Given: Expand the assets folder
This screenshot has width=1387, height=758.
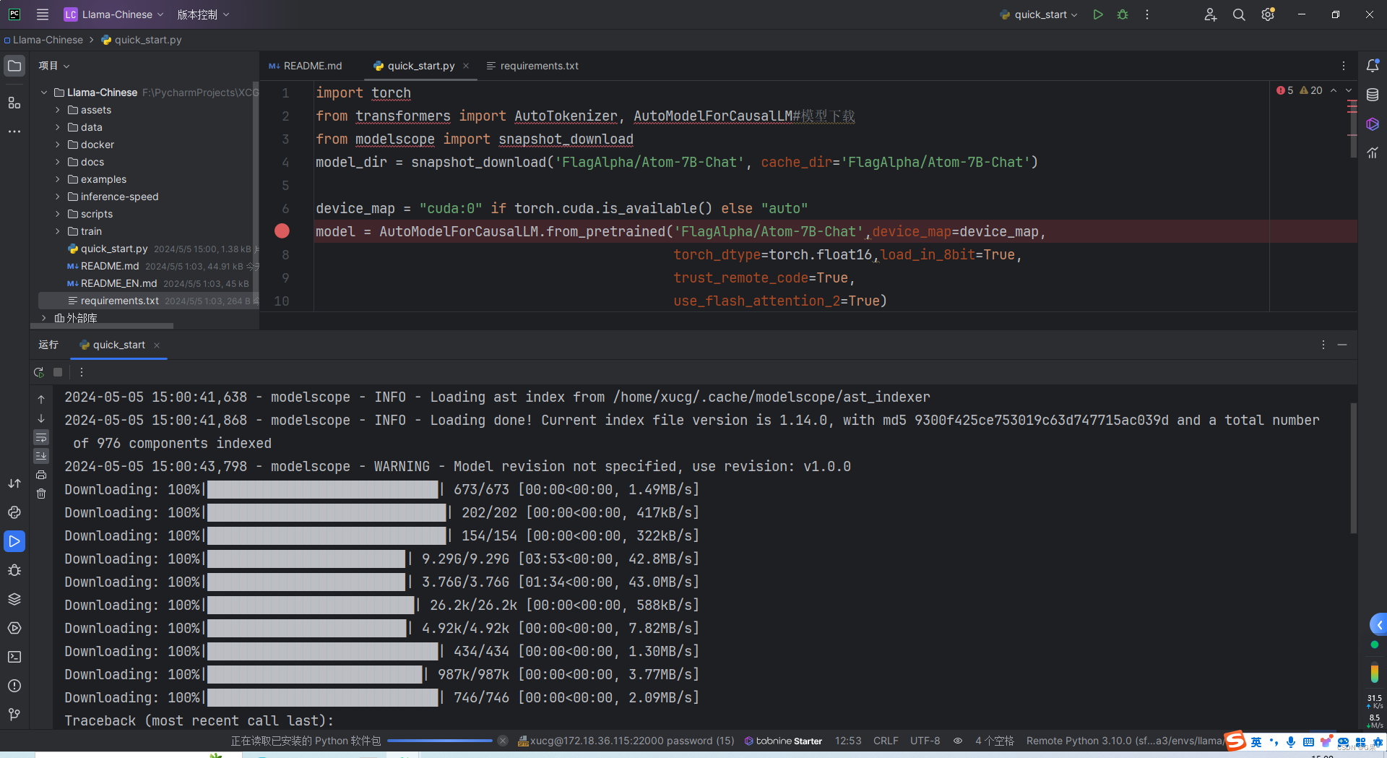Looking at the screenshot, I should click(58, 110).
